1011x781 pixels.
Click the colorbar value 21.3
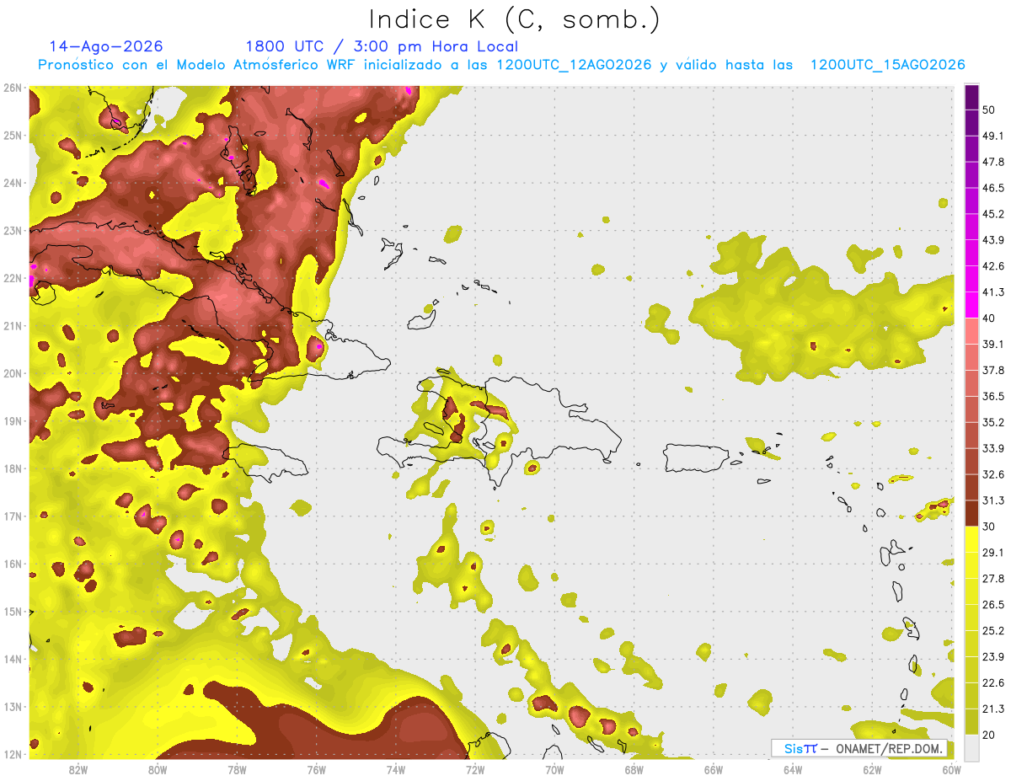point(992,709)
